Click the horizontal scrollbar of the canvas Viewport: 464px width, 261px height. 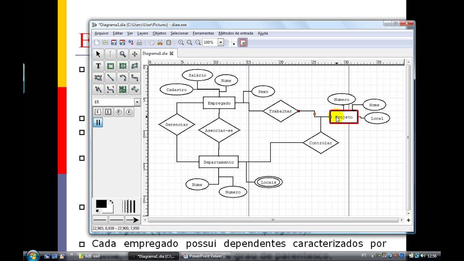click(x=274, y=220)
